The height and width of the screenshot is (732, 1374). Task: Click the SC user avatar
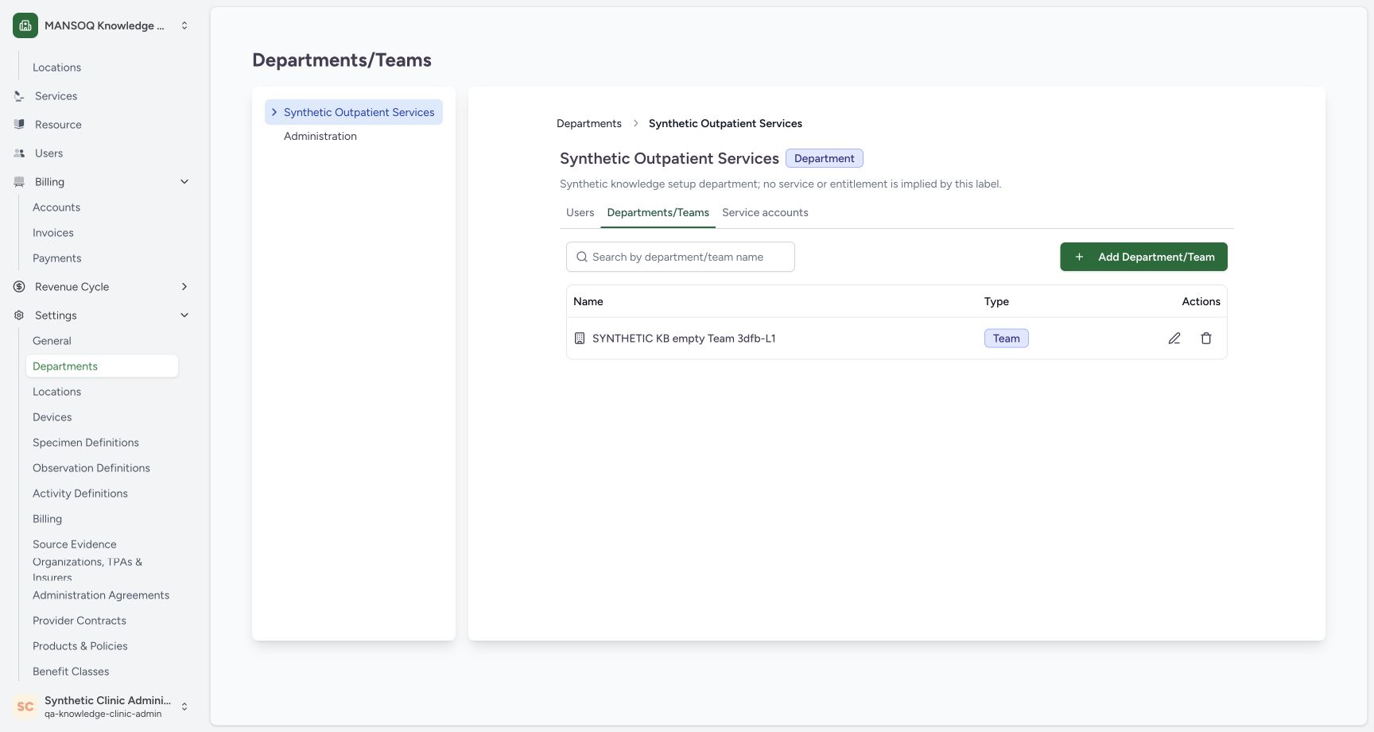click(x=25, y=707)
